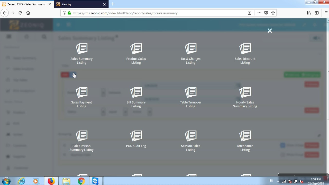Reload the current browser page
329x185 pixels.
[x=20, y=13]
